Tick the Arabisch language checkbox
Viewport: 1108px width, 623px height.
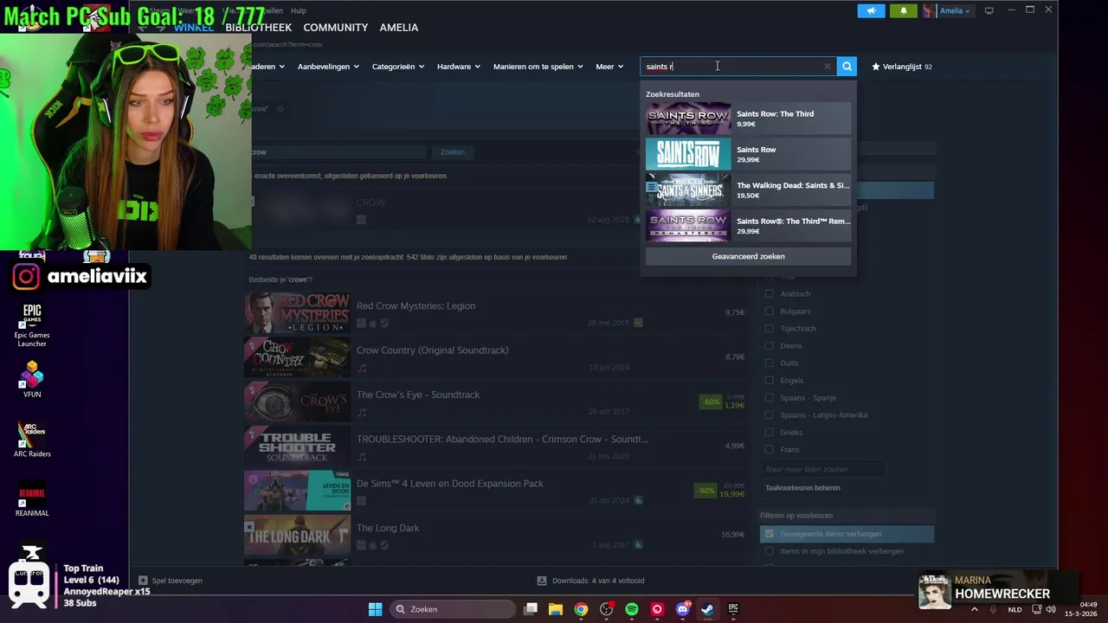769,293
